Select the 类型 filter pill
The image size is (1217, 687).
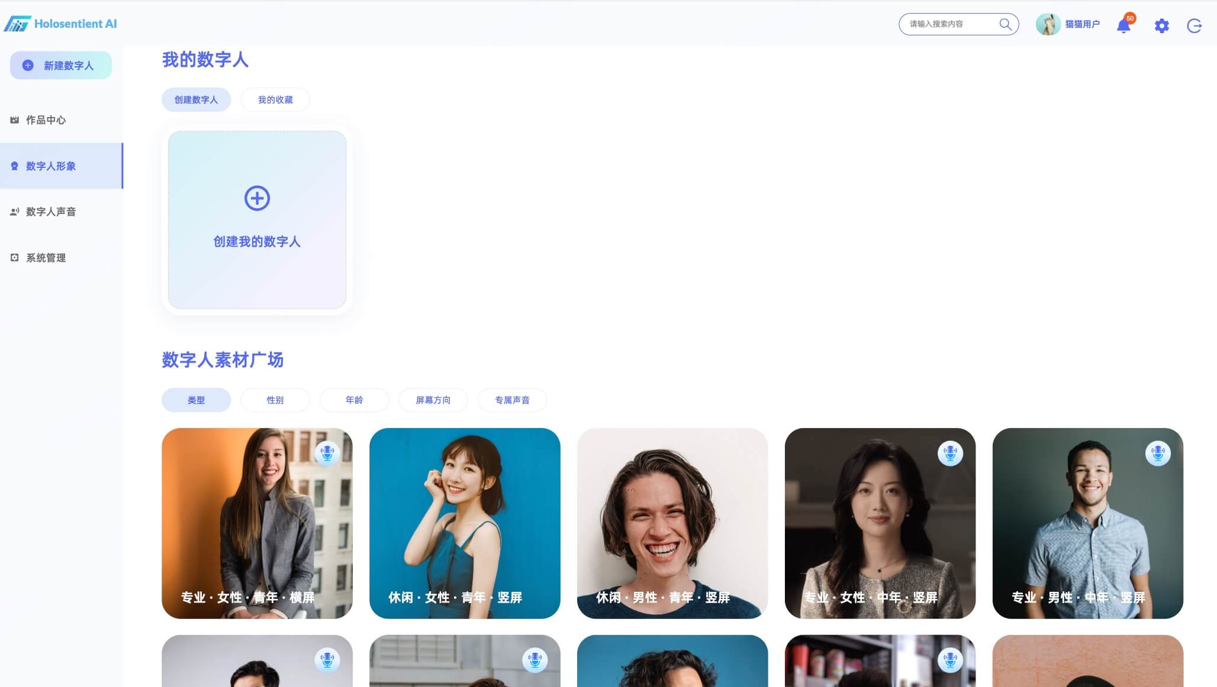pos(196,400)
